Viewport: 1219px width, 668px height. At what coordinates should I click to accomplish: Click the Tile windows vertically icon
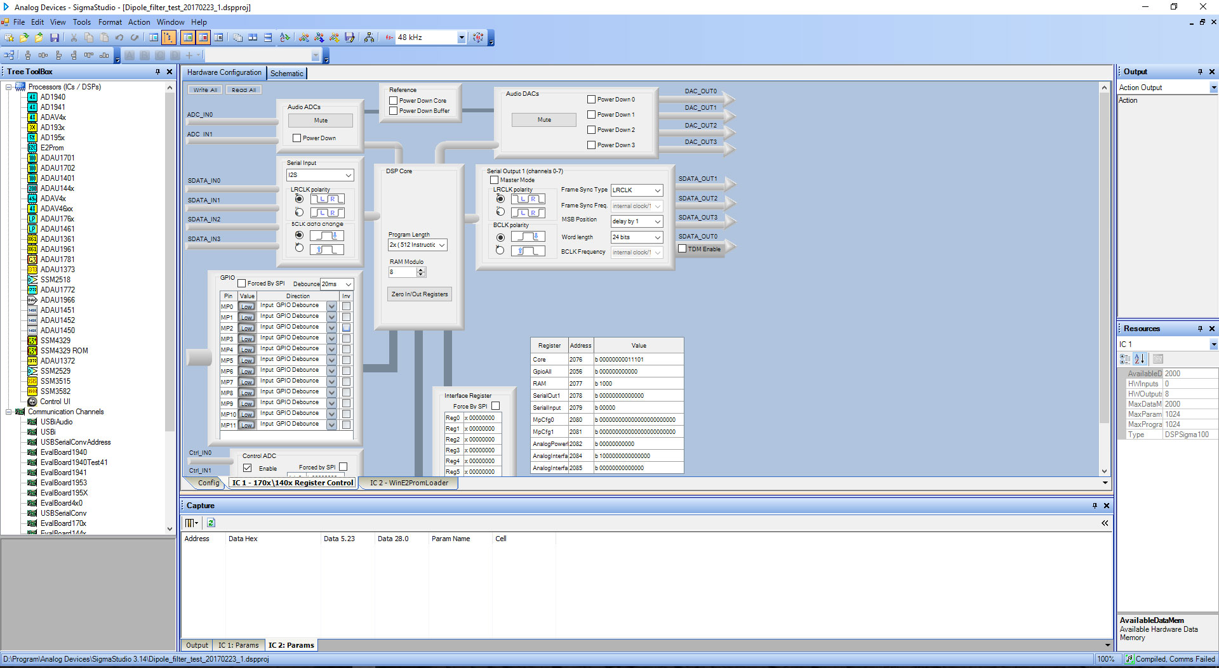253,37
